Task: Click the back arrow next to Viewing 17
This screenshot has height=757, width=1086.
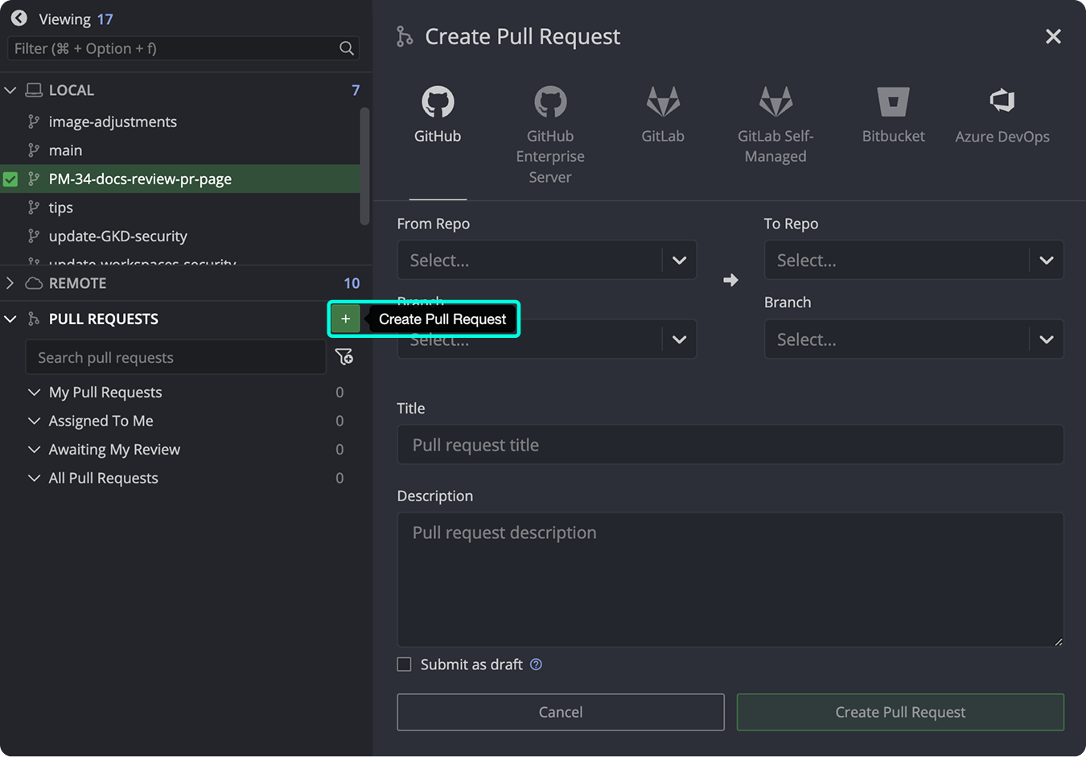Action: (x=18, y=17)
